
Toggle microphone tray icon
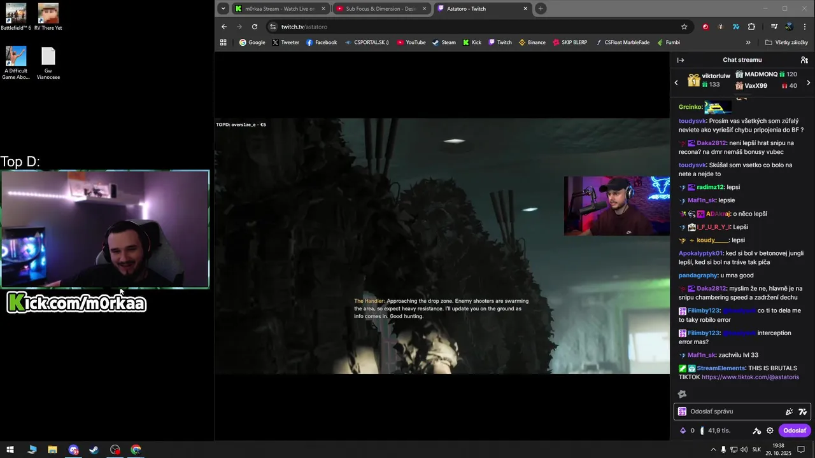pyautogui.click(x=723, y=450)
